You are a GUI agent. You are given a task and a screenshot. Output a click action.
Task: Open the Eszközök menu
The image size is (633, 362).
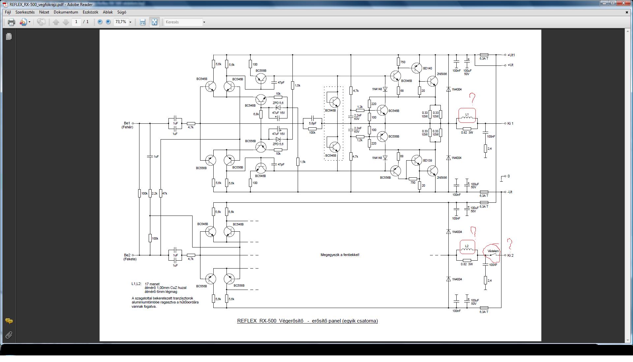click(x=90, y=12)
